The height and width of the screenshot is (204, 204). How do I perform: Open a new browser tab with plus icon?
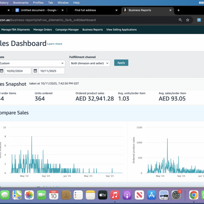coord(178,10)
